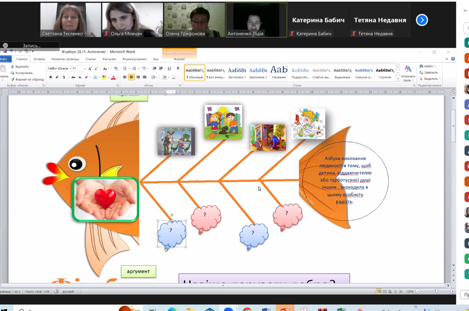Toggle strikethrough text formatting

[x=73, y=77]
